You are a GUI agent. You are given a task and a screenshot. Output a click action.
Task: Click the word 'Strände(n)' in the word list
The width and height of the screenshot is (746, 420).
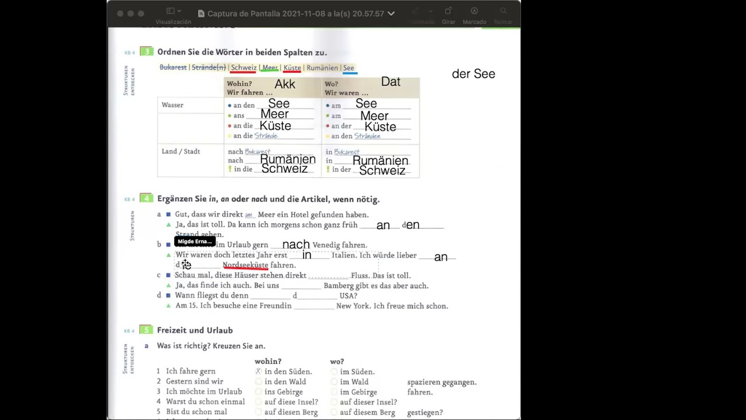209,68
